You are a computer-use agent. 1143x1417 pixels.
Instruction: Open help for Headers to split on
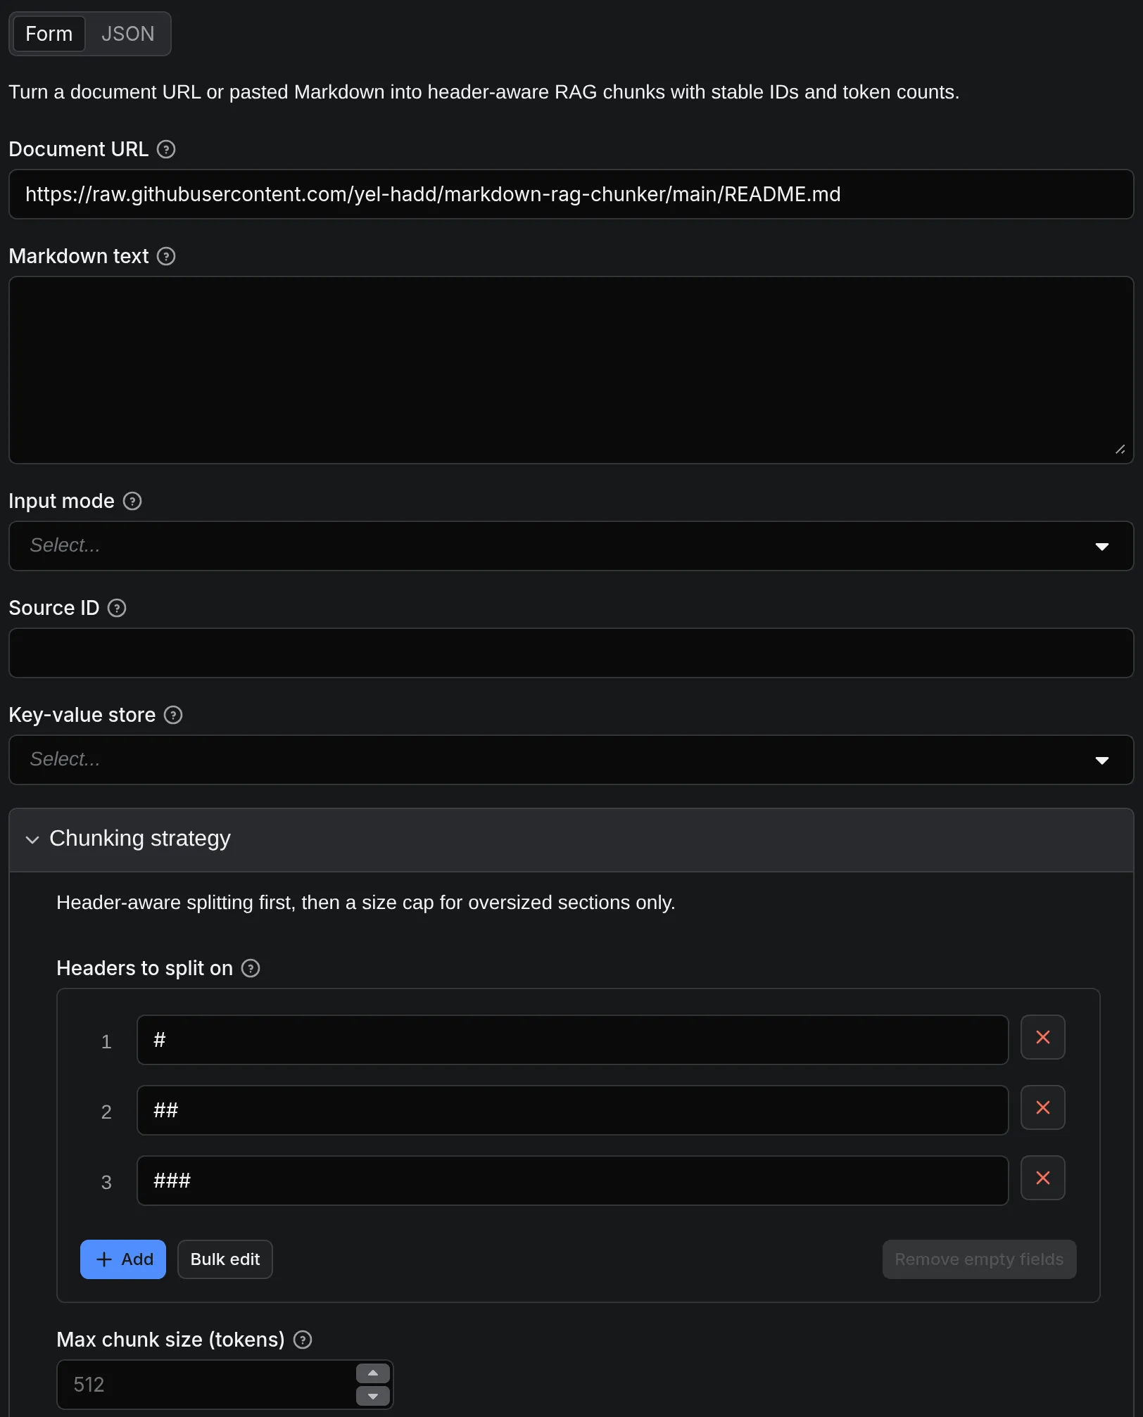(x=251, y=968)
